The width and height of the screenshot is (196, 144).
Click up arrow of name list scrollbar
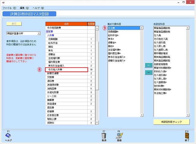coord(97,28)
